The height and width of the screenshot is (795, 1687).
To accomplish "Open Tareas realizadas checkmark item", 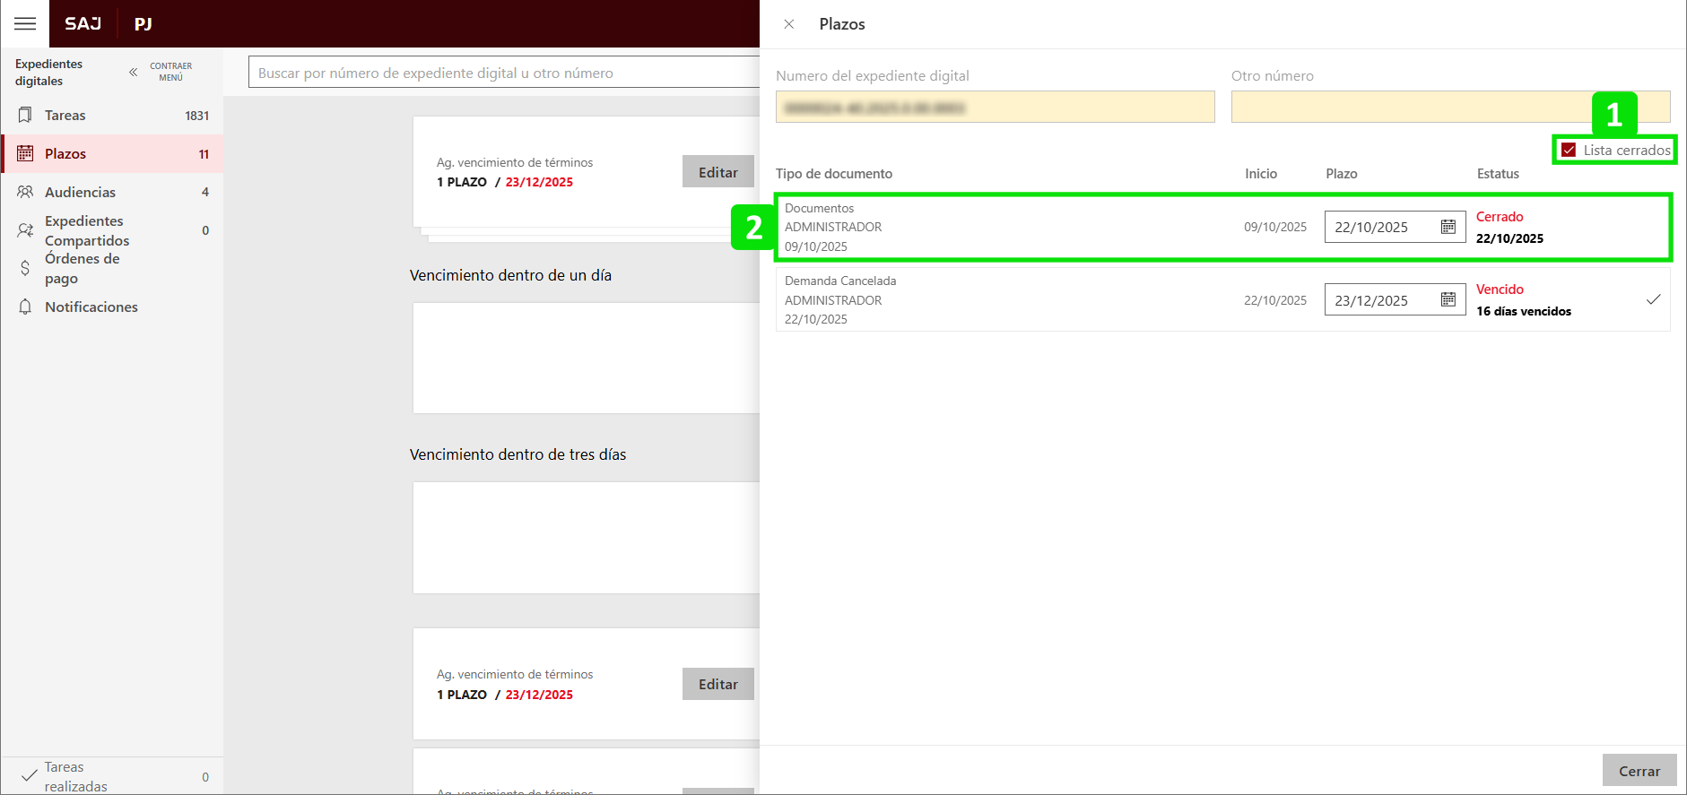I will tap(30, 775).
